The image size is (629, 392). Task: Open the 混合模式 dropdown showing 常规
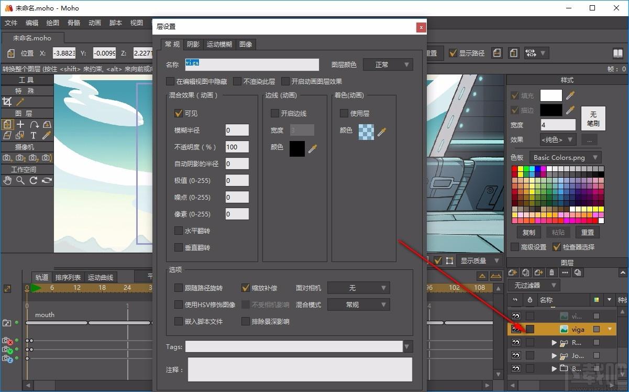tap(359, 304)
